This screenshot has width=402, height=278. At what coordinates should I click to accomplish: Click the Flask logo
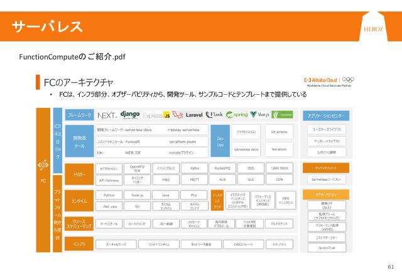point(214,115)
